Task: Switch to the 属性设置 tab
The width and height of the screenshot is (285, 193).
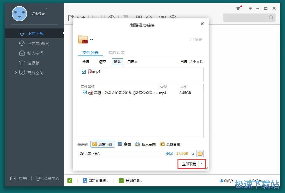Action: point(117,53)
